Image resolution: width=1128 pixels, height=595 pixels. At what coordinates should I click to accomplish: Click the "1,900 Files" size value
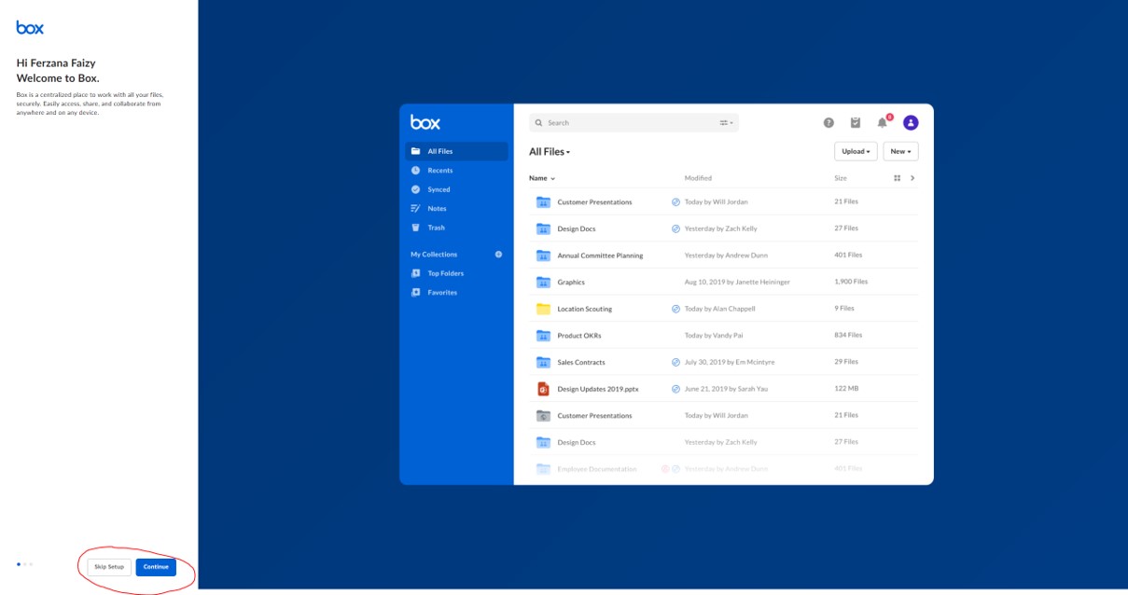[851, 282]
